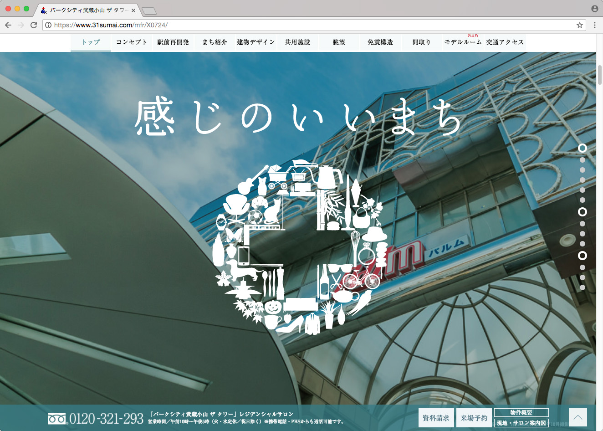This screenshot has width=603, height=431.
Task: Open the モデルルーム page marked NEW
Action: (x=463, y=42)
